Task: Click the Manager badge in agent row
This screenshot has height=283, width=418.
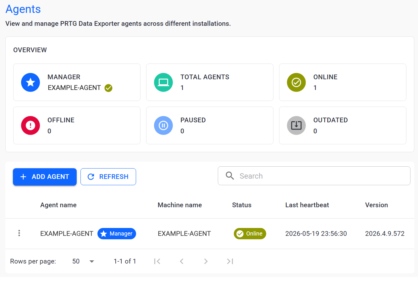Action: (117, 234)
